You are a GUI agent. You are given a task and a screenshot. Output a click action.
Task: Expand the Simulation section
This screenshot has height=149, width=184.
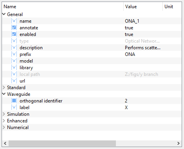[x=4, y=114]
